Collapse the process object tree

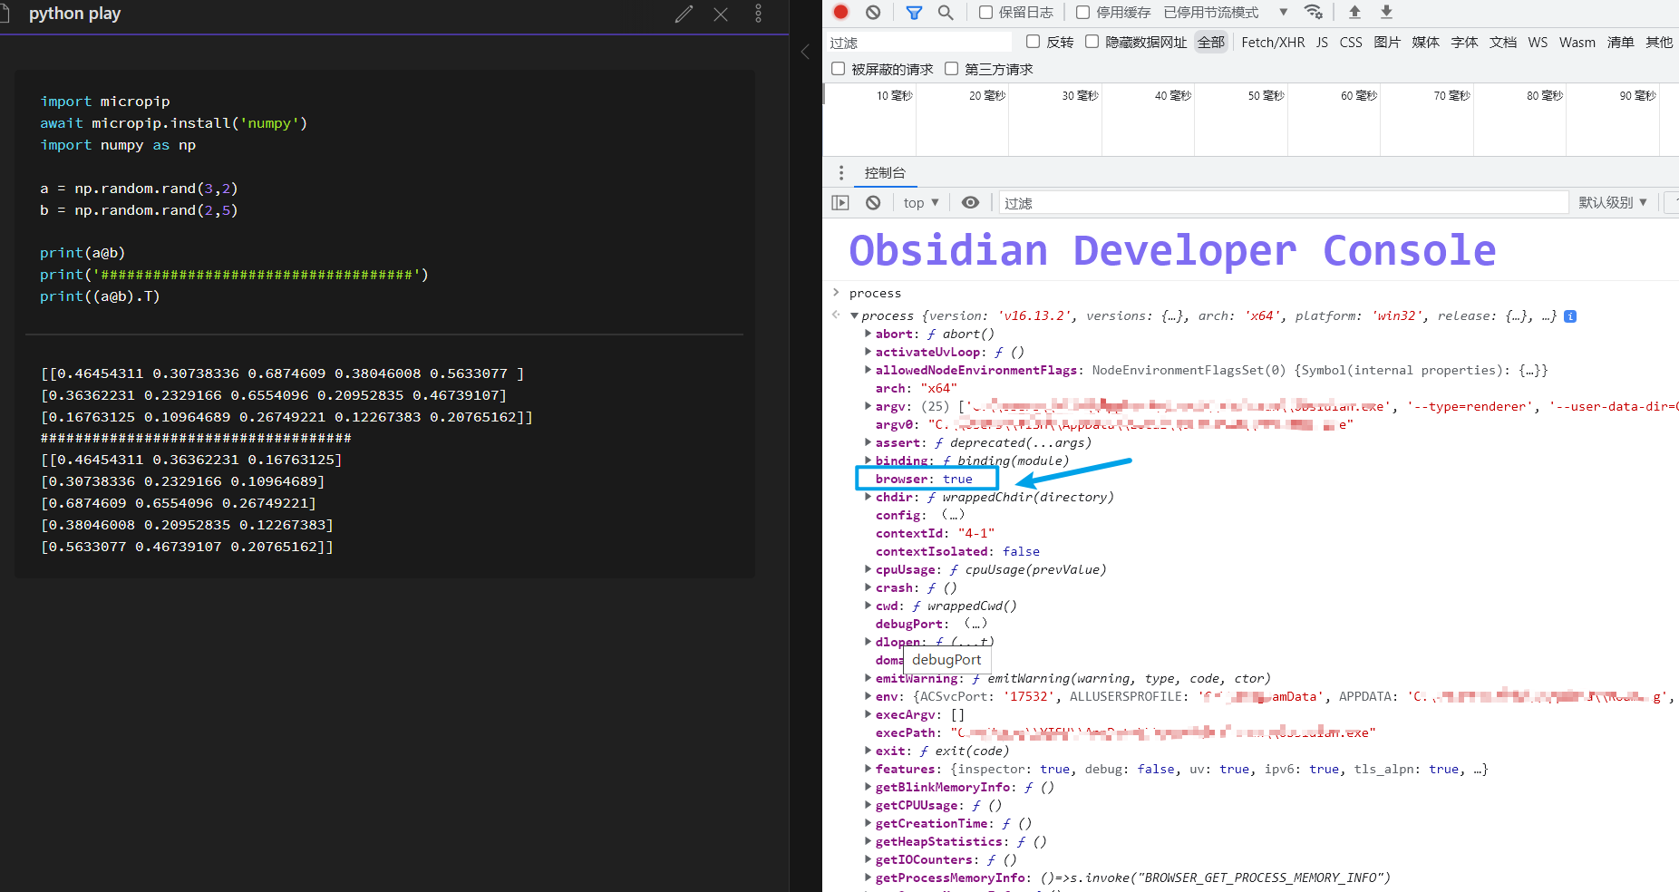pyautogui.click(x=854, y=316)
